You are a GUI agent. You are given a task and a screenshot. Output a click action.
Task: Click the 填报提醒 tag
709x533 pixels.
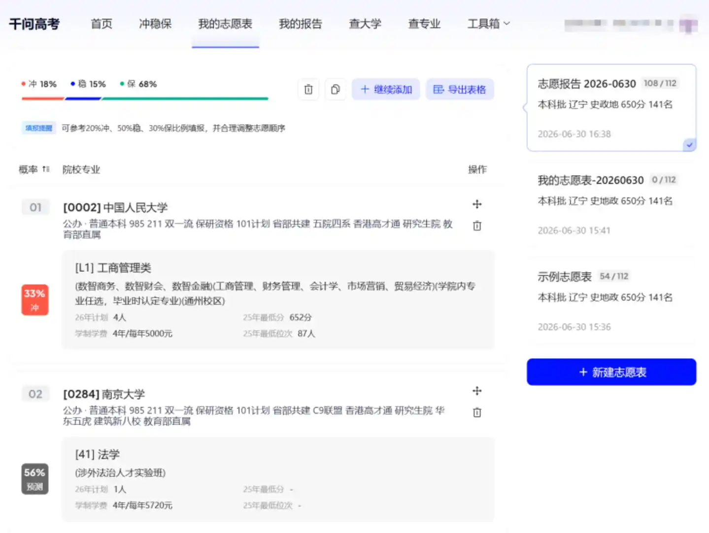coord(38,128)
